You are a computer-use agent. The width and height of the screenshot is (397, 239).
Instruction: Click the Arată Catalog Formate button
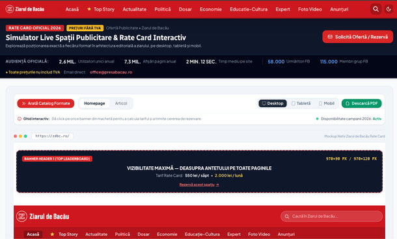pyautogui.click(x=46, y=103)
